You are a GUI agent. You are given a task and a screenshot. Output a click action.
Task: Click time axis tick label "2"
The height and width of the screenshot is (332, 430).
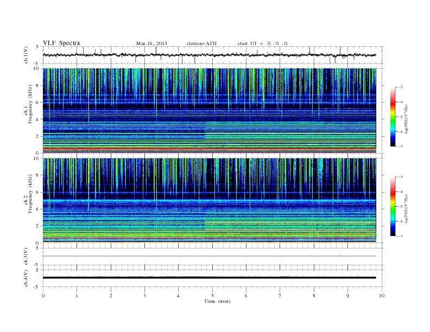[111, 296]
